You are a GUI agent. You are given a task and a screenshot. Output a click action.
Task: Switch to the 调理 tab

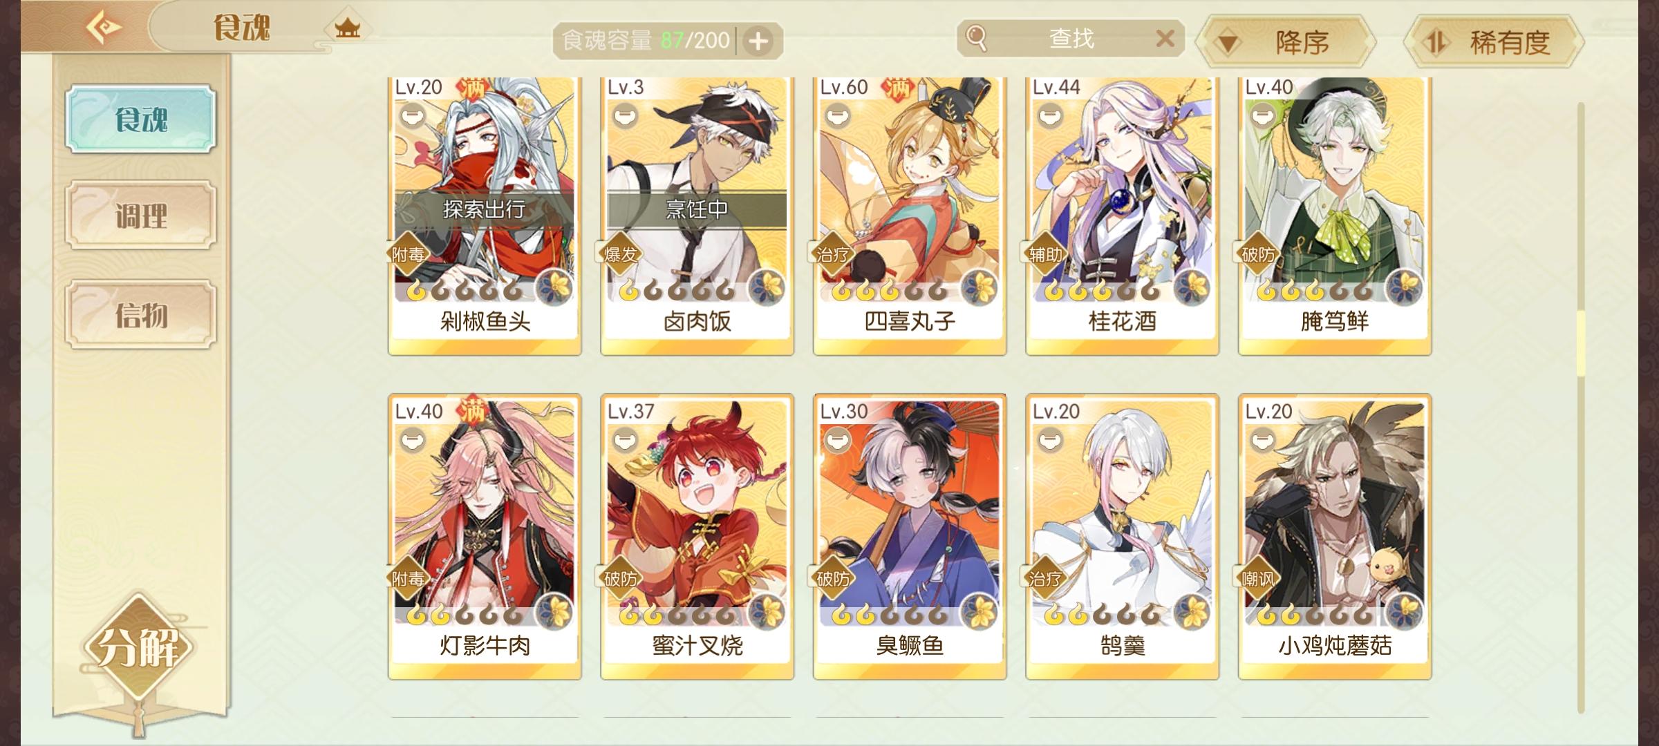(x=141, y=216)
